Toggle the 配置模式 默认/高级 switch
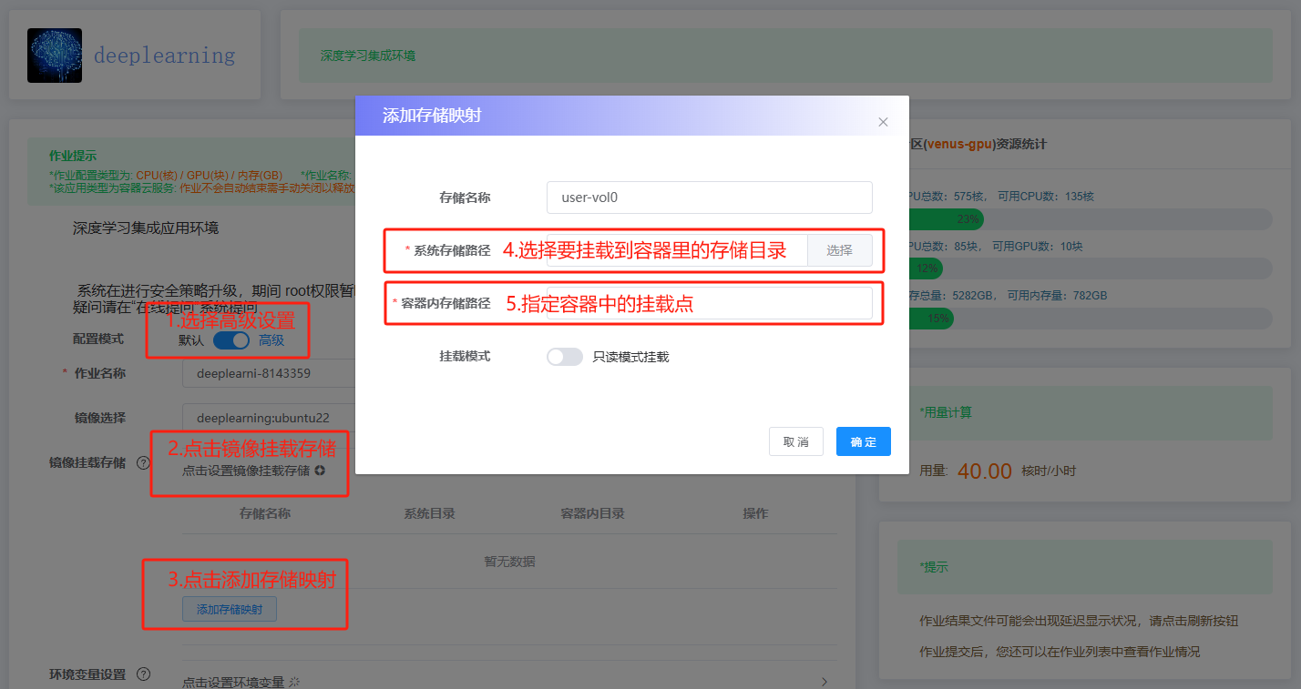 [231, 340]
